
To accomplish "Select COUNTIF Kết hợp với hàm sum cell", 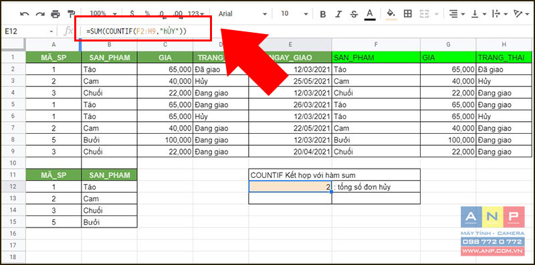I will coord(334,175).
